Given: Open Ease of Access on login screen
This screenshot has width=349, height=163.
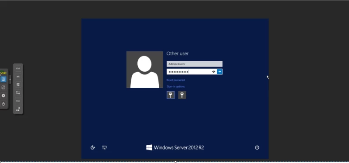Looking at the screenshot, I should click(x=93, y=147).
